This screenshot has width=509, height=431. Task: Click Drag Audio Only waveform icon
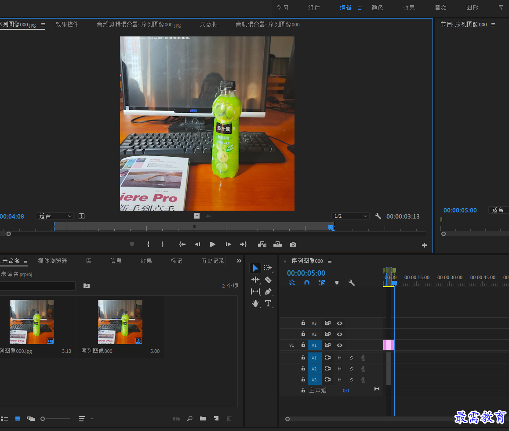click(x=208, y=216)
